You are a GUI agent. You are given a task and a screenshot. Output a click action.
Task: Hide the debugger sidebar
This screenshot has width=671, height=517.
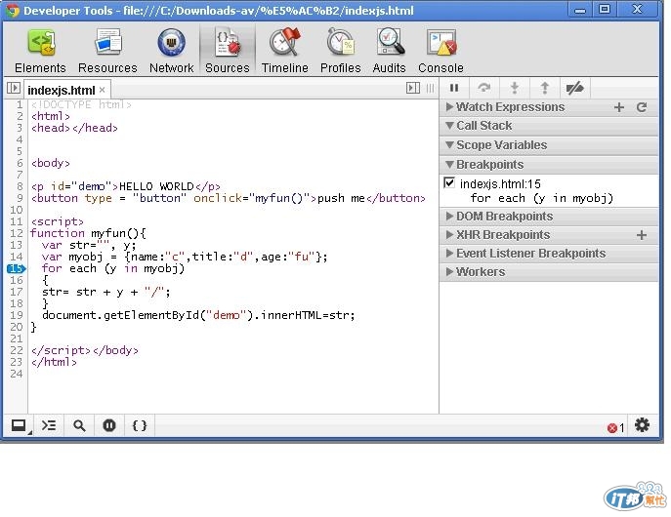point(412,88)
